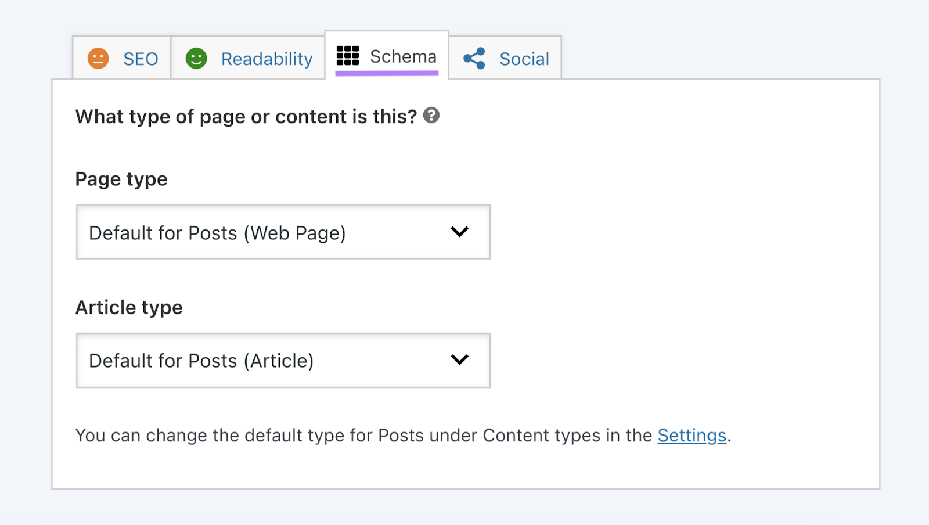Click the green Readability smiley icon
The width and height of the screenshot is (929, 525).
pos(196,57)
